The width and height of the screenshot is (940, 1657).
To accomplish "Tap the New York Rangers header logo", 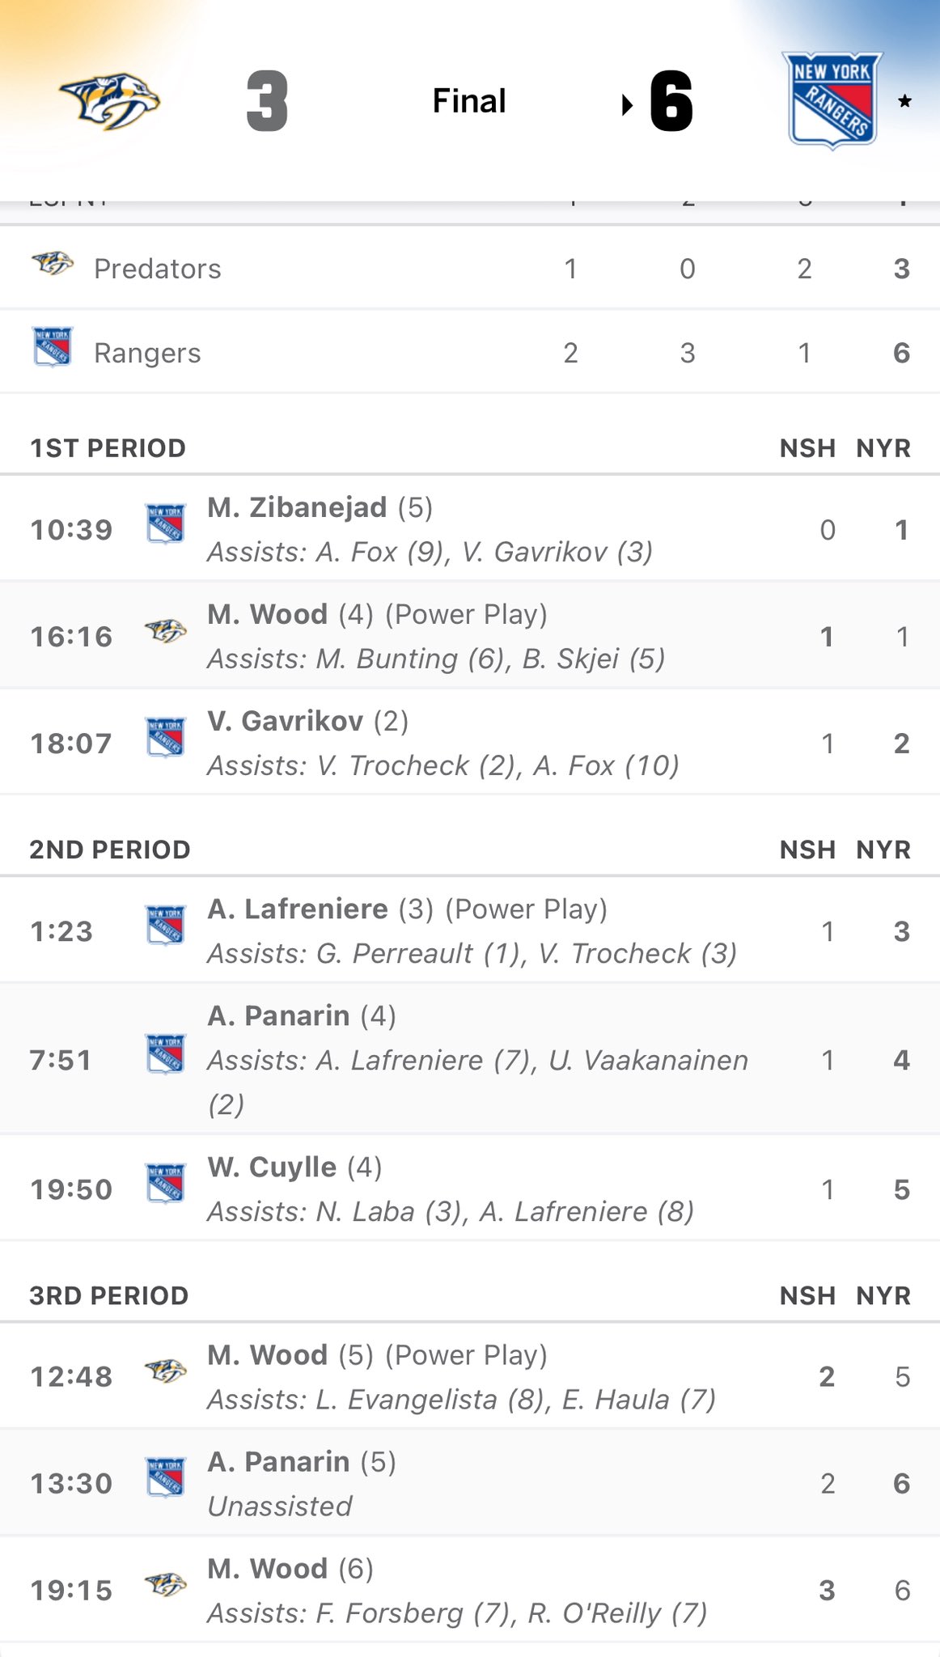I will click(x=832, y=100).
